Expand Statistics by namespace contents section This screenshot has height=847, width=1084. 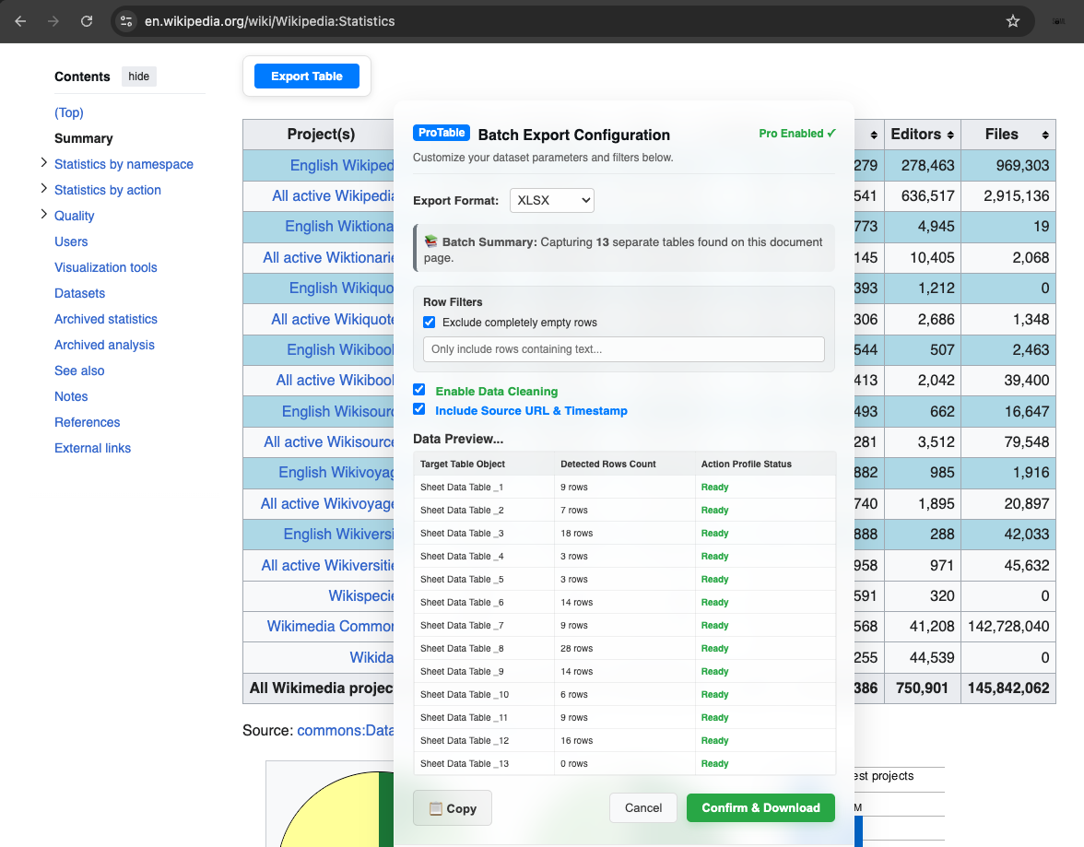[x=44, y=162]
